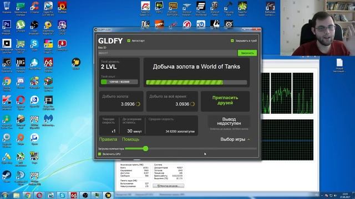Open World of Tanks desktop shortcut
355x199 pixels.
215,9
